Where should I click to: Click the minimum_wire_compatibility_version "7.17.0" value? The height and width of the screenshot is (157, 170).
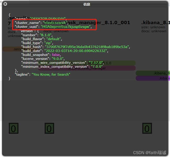pyautogui.click(x=96, y=63)
